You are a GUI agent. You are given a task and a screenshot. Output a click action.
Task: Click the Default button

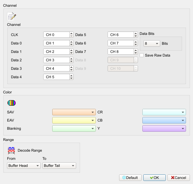pos(130,178)
